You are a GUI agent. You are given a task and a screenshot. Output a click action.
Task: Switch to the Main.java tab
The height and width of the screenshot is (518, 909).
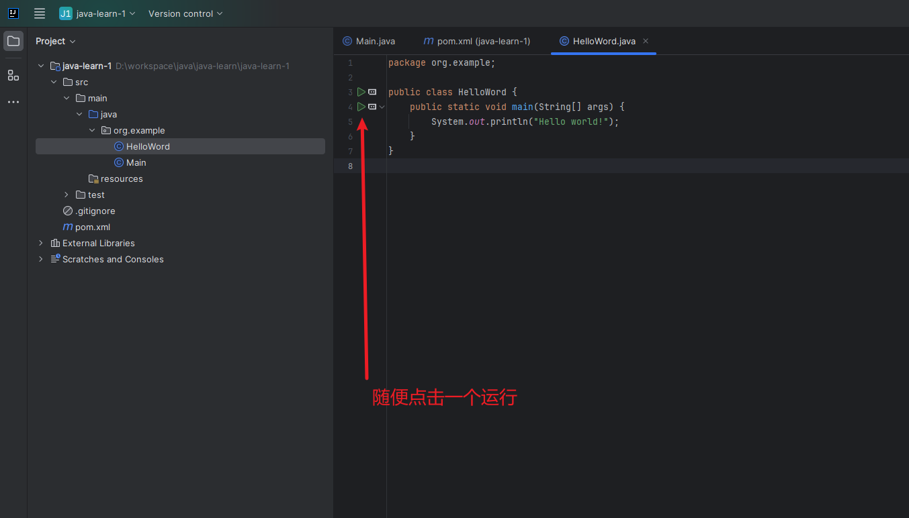click(x=368, y=41)
